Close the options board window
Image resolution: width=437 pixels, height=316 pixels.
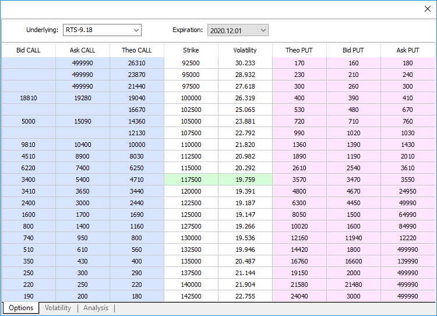click(x=428, y=9)
